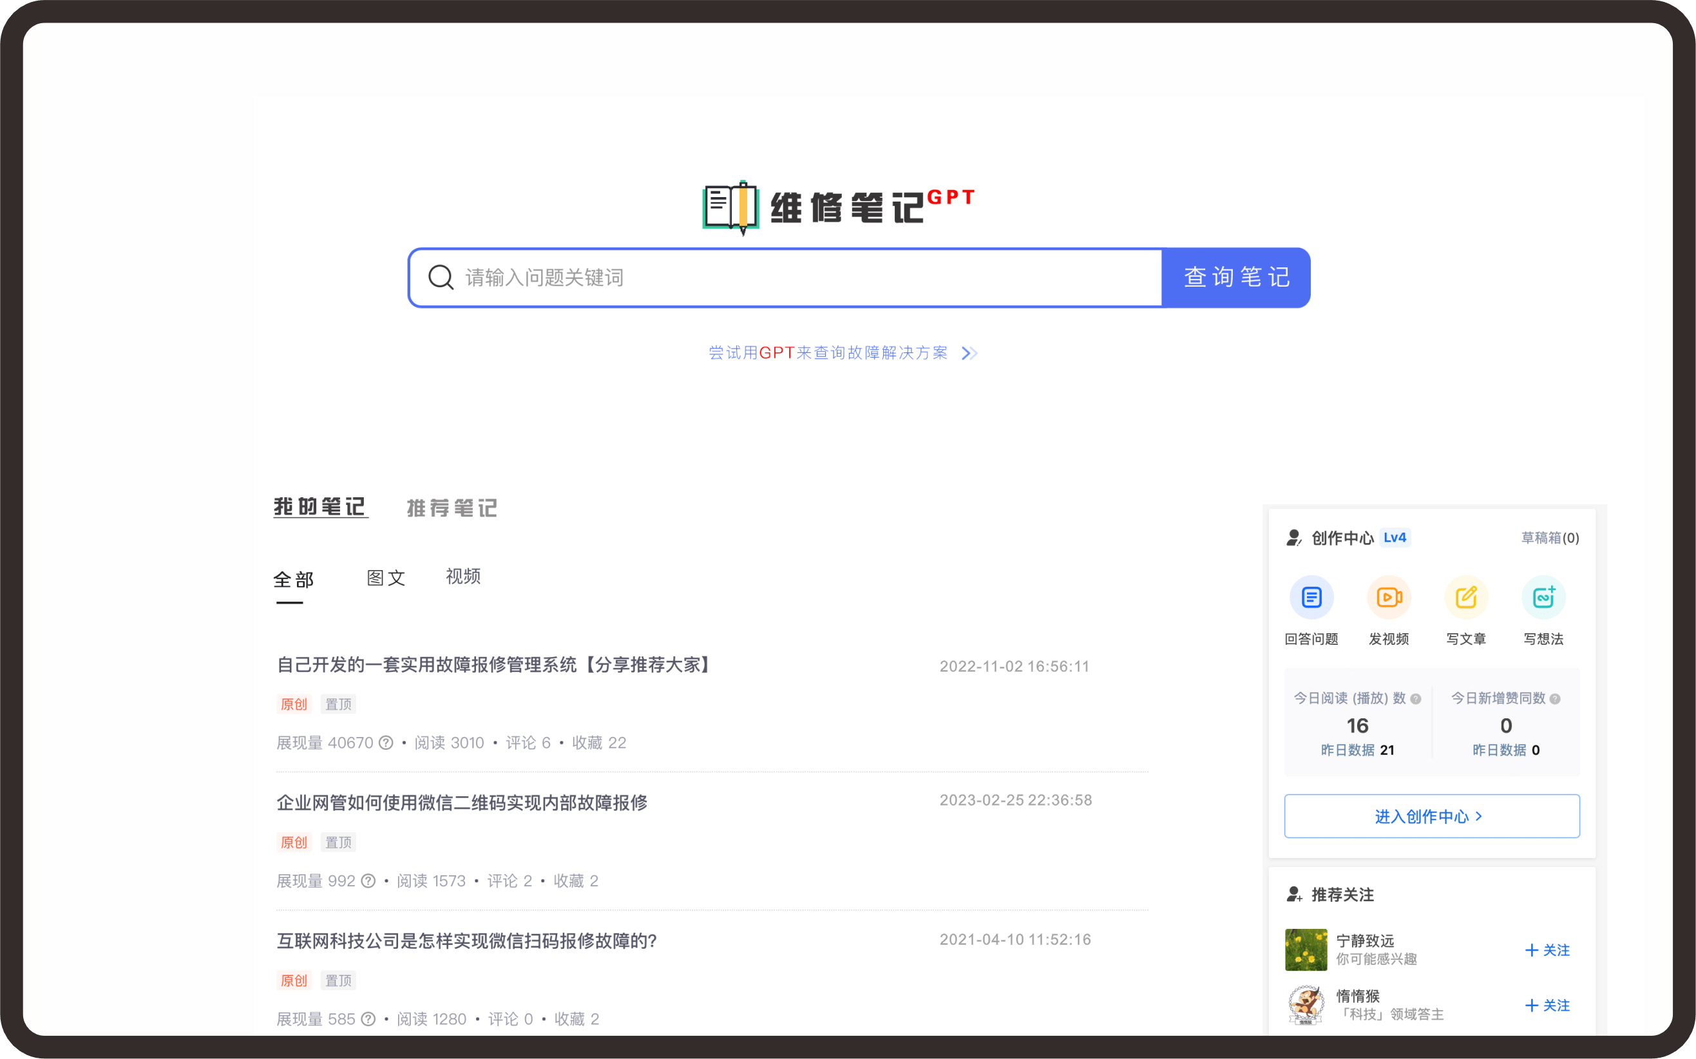Screen dimensions: 1696x1059
Task: Click help icon beside 今日阅读 (播放) 数
Action: tap(1416, 699)
